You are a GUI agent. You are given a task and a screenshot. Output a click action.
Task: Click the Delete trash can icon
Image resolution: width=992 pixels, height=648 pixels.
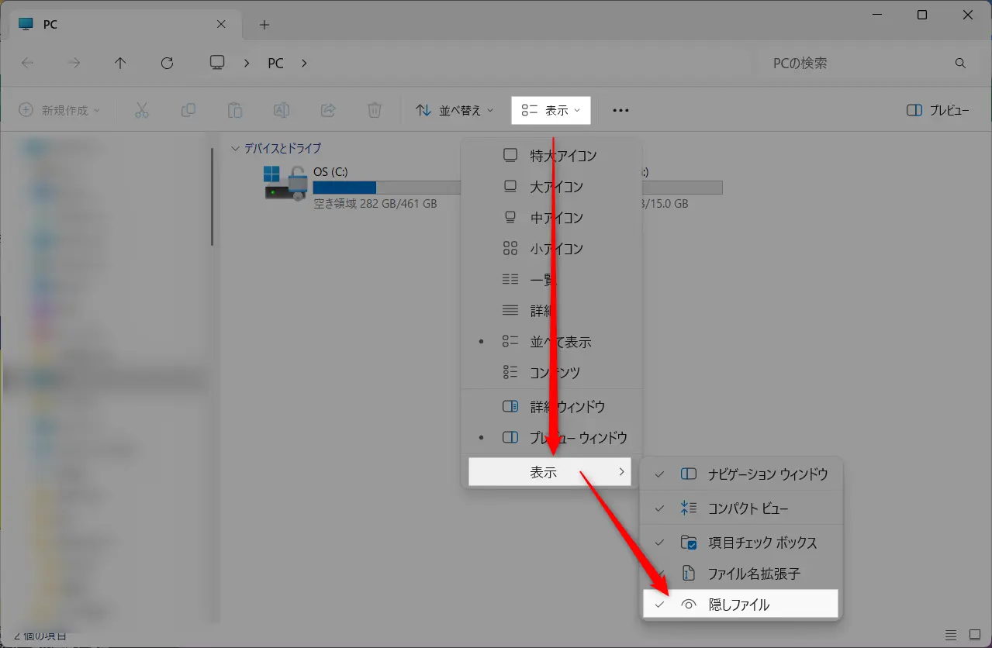click(x=375, y=110)
